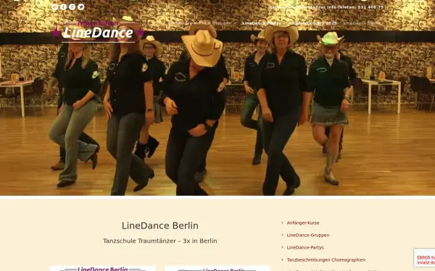The image size is (435, 271).
Task: Click the right LineDance Berlin banner thumbnail
Action: coord(217,269)
